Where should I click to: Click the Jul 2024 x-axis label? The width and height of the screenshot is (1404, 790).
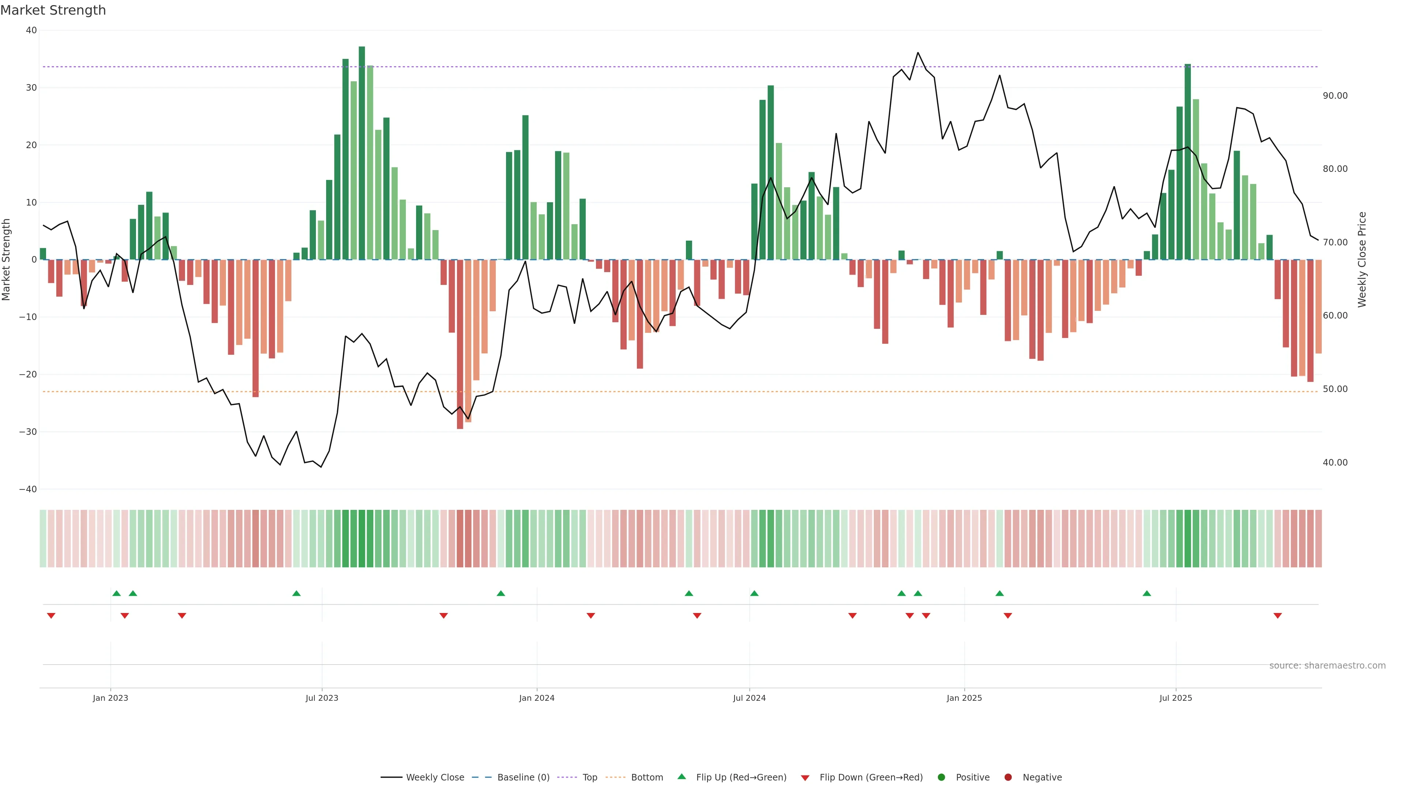(749, 698)
